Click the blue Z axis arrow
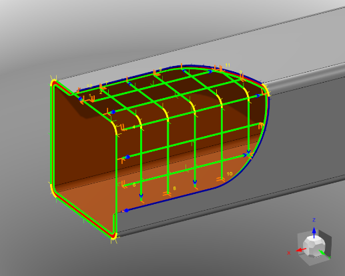This screenshot has height=276, width=345. tap(314, 232)
